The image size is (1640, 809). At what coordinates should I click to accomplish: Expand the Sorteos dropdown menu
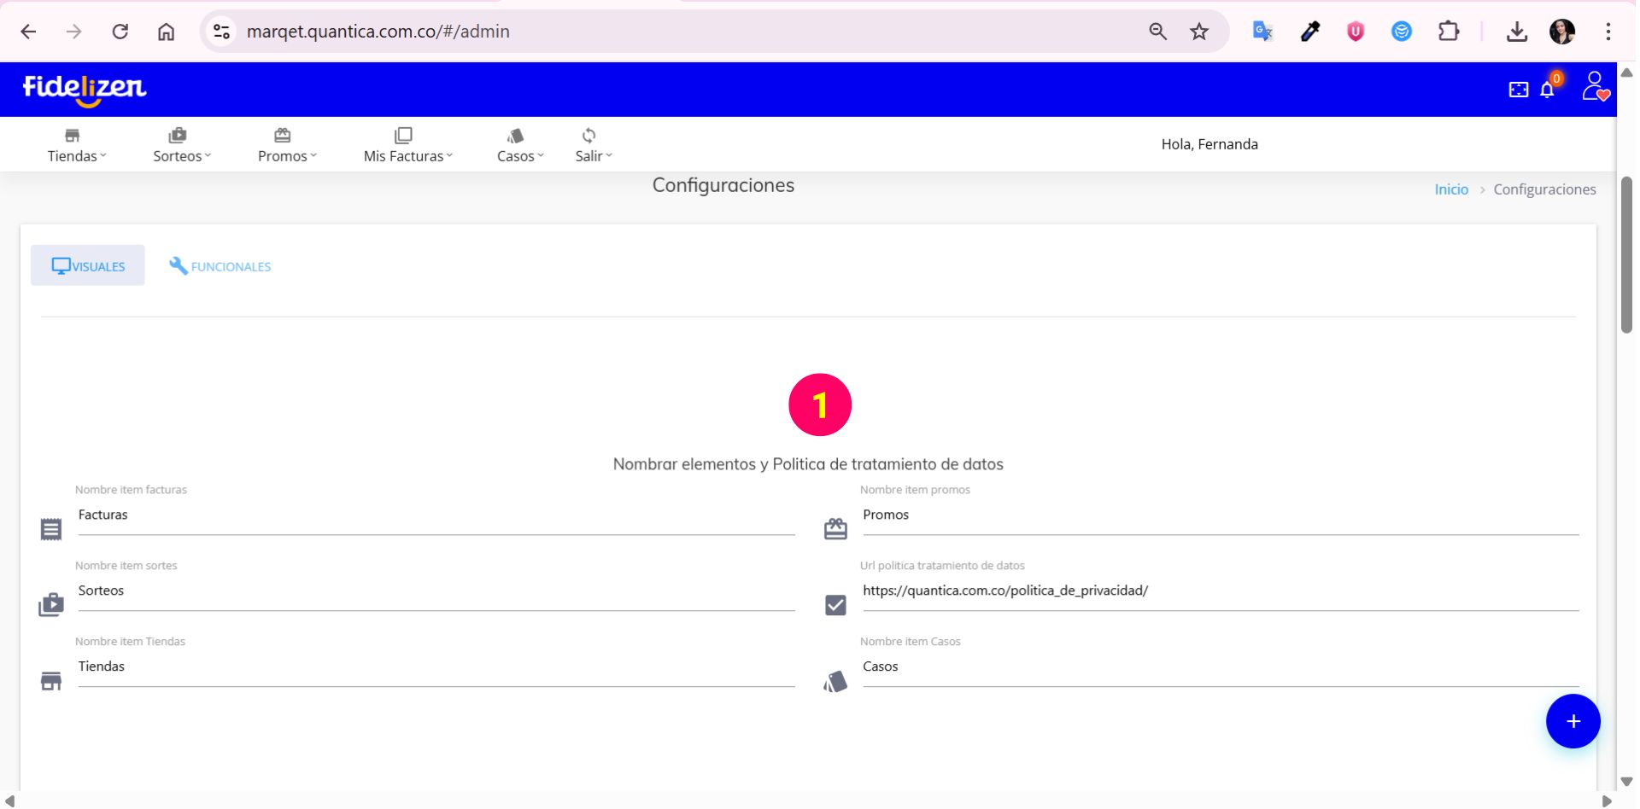point(181,145)
